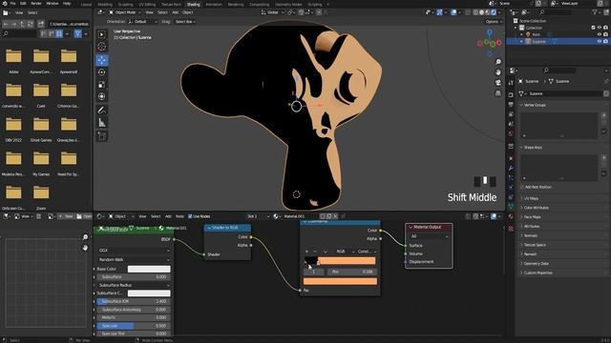Screen dimensions: 611x343
Task: Toggle the camera view icon in viewport
Action: (x=498, y=83)
